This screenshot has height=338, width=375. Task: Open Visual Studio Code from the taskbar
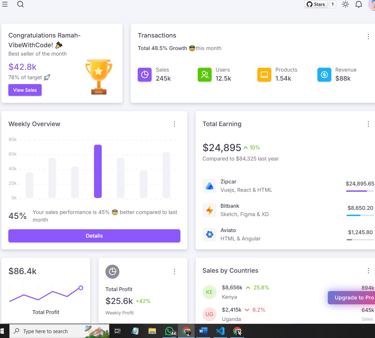220,331
